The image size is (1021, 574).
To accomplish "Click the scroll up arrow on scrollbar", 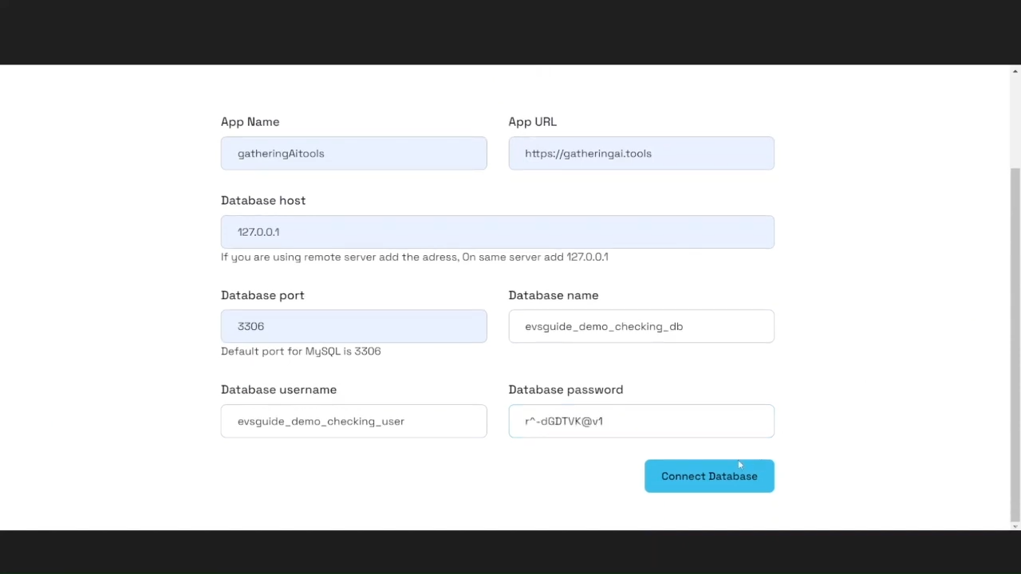I will [x=1015, y=72].
